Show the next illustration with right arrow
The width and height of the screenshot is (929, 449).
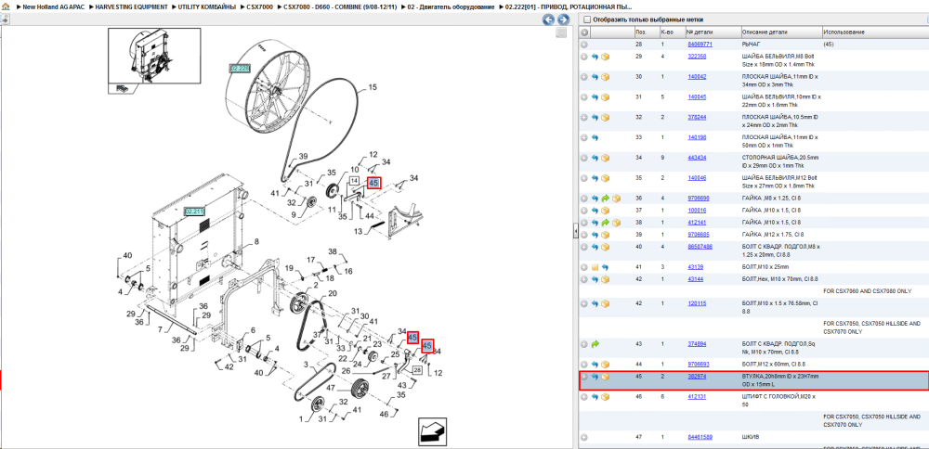pos(564,19)
